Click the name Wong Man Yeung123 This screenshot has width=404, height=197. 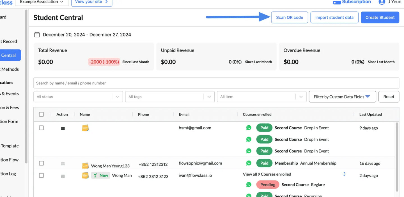(110, 166)
